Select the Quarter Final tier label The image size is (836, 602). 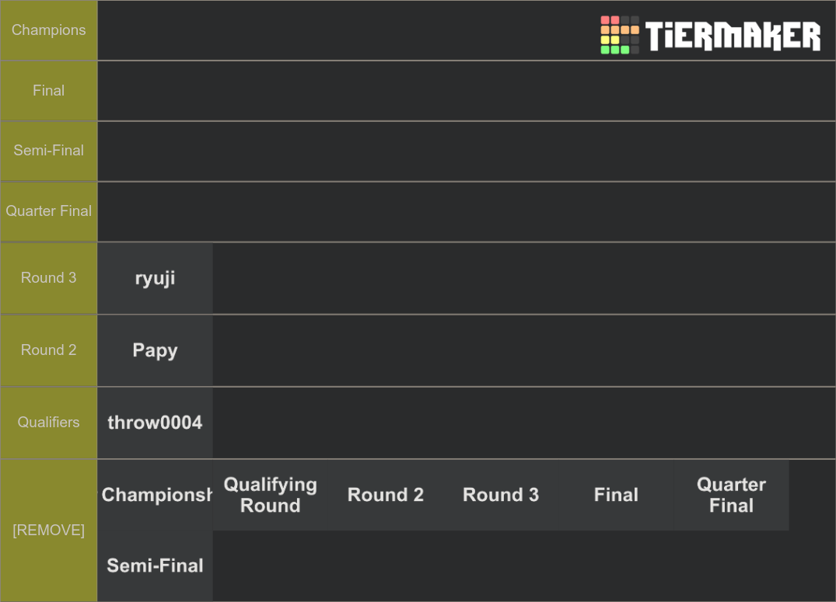[48, 211]
